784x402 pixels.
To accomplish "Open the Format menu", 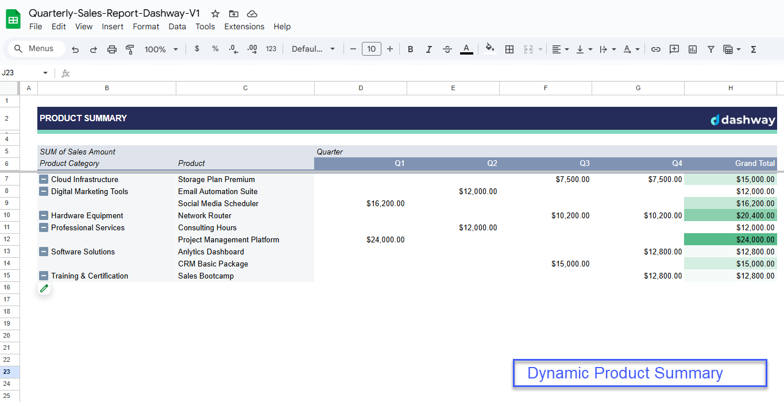I will [146, 26].
